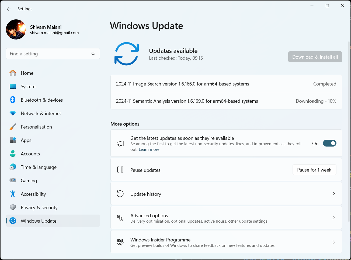
Task: Click the Network wifi icon in the sidebar
Action: tap(13, 113)
